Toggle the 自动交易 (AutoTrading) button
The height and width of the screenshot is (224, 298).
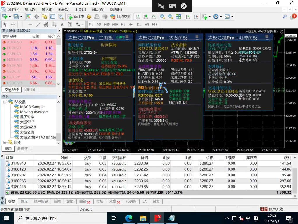pos(121,16)
